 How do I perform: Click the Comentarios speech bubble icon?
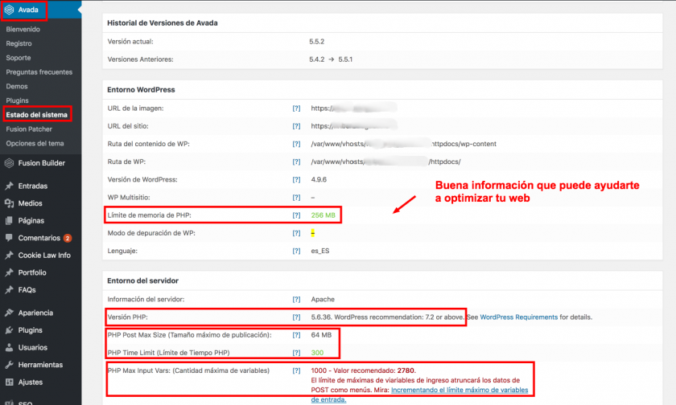point(9,238)
